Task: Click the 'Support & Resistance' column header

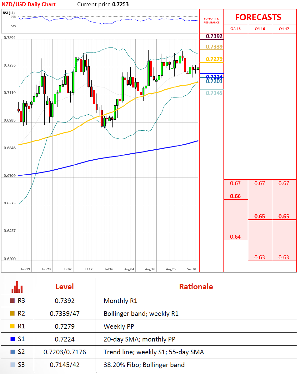Action: (211, 21)
